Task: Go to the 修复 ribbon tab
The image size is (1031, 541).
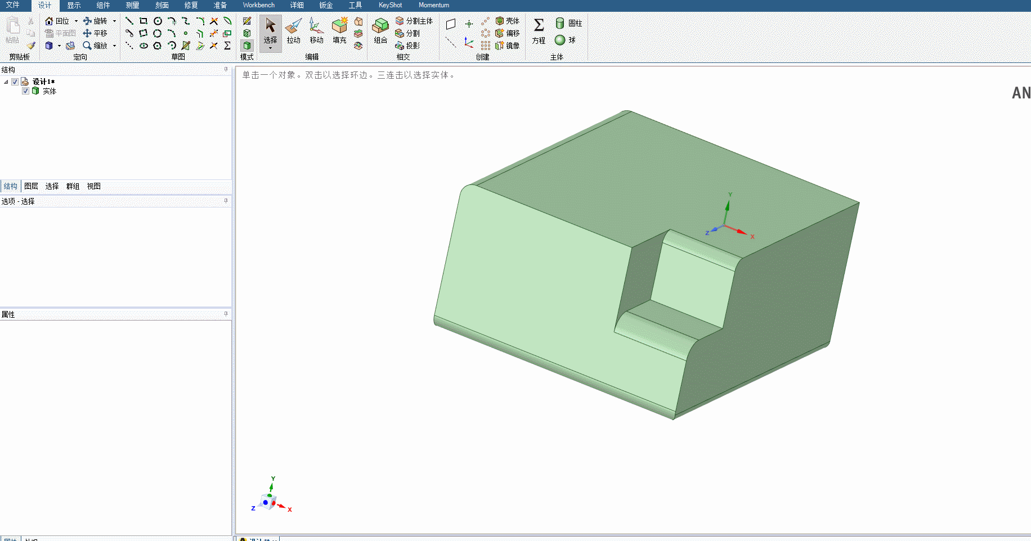Action: (191, 5)
